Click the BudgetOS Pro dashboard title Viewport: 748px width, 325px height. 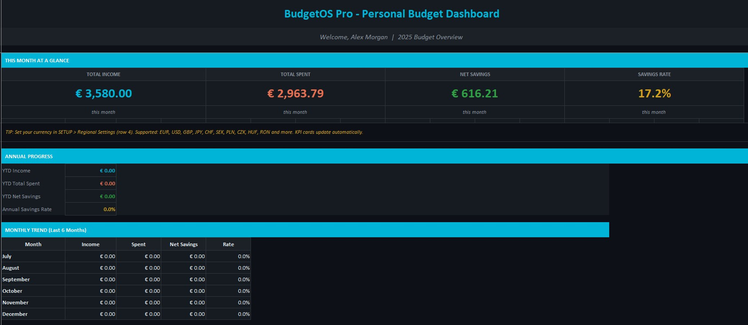pos(392,14)
